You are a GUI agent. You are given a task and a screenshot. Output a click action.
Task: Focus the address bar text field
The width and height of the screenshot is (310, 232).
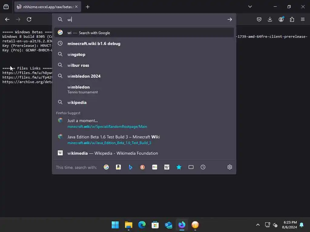(x=146, y=19)
